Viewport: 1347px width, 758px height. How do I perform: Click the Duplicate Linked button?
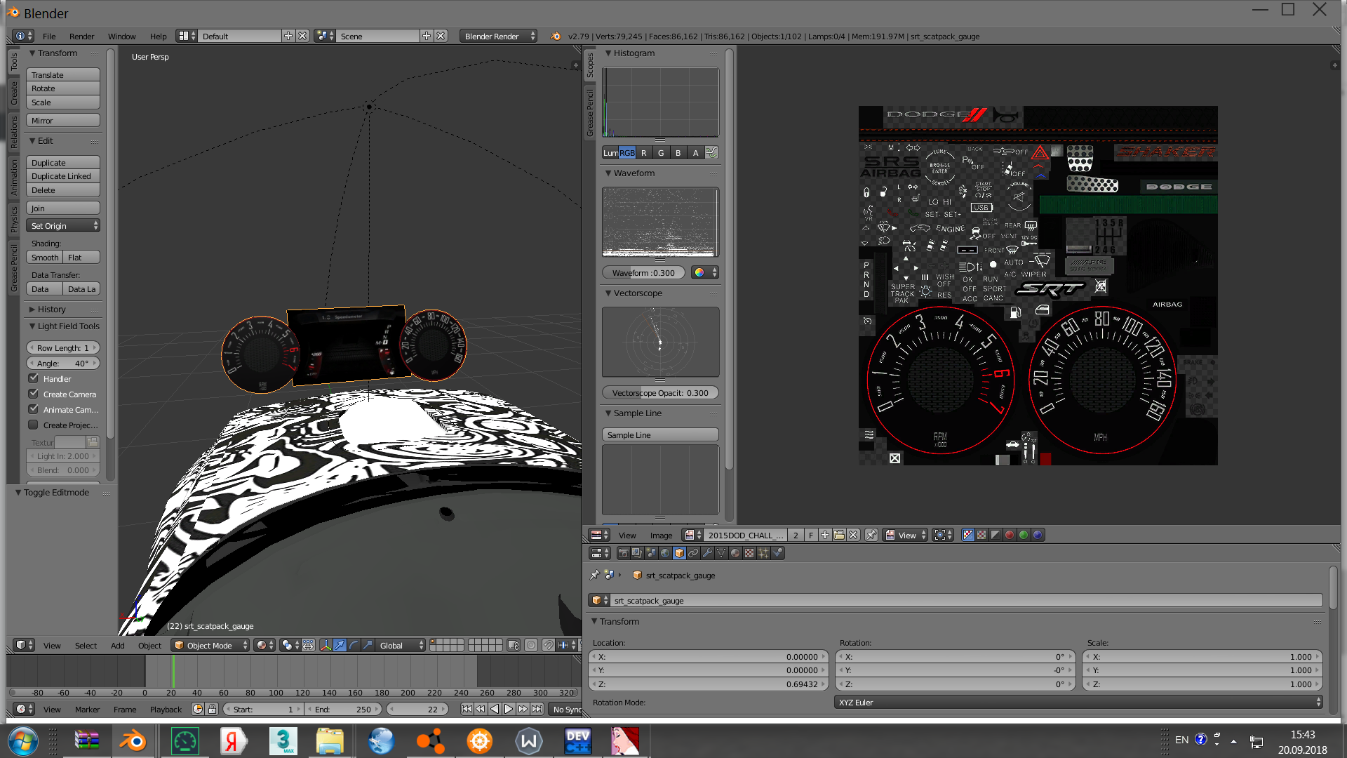[x=62, y=176]
